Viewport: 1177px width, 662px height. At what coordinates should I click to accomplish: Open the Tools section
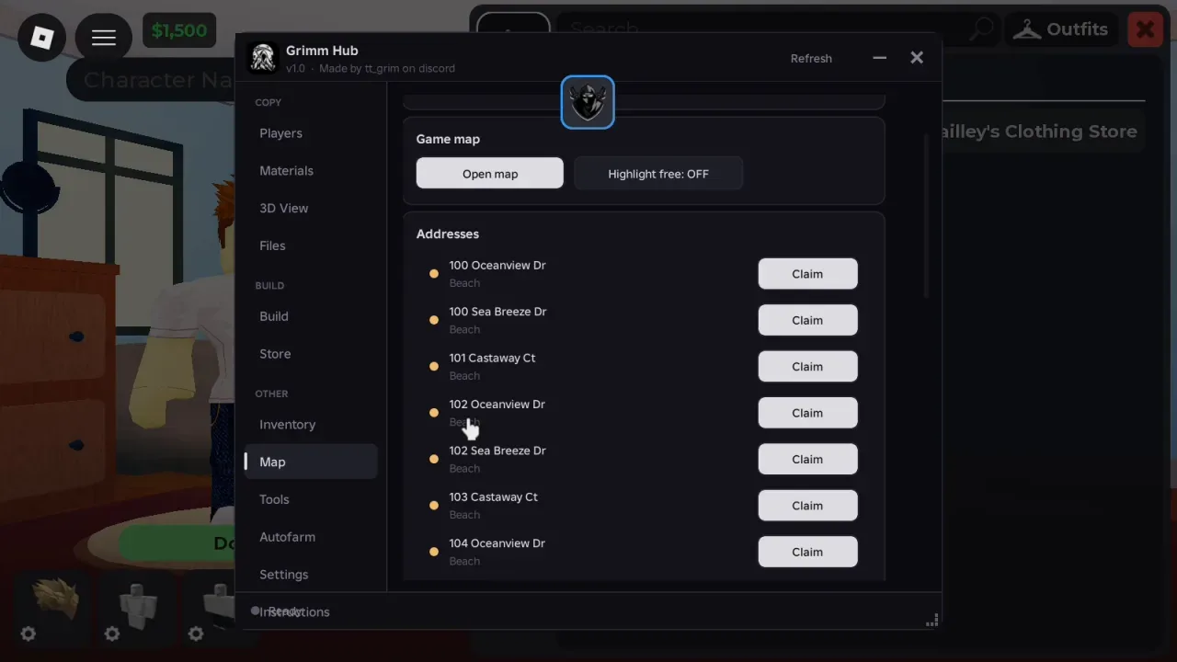pyautogui.click(x=311, y=499)
